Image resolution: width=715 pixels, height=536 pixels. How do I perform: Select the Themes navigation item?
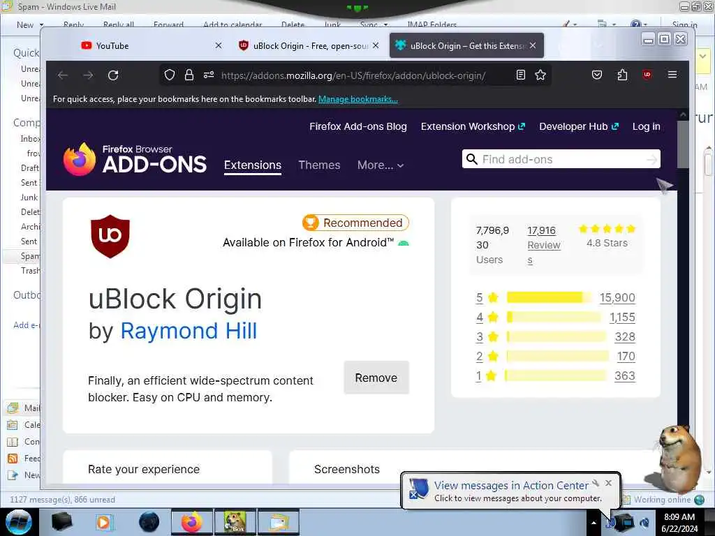(319, 165)
